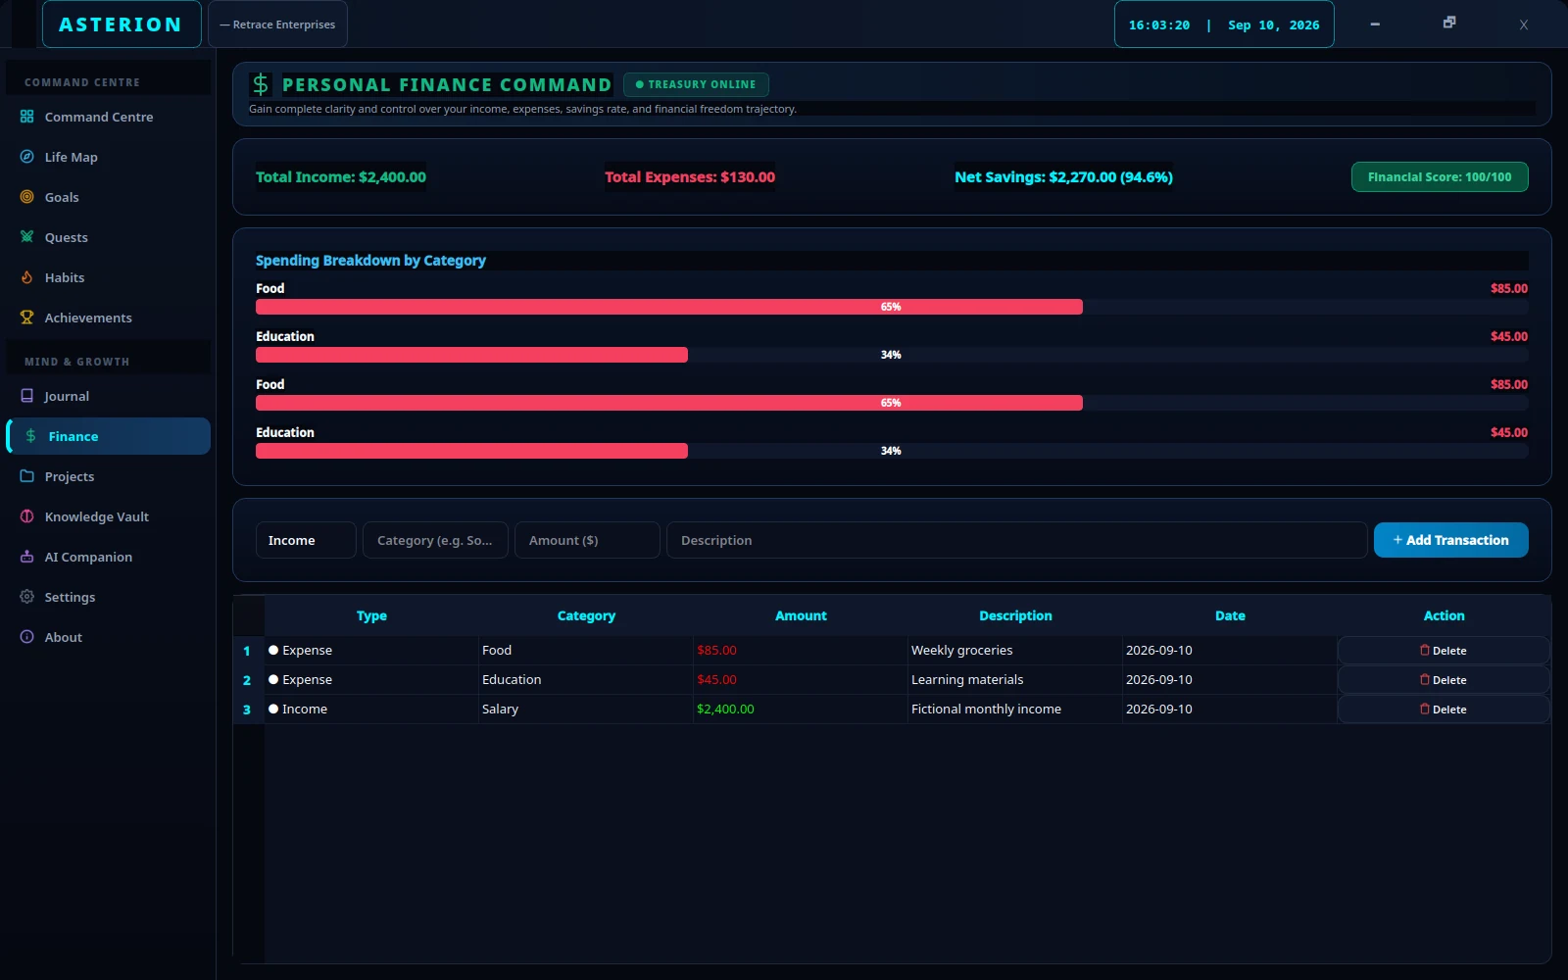Click the Amount column header
This screenshot has height=980, width=1568.
tap(801, 615)
